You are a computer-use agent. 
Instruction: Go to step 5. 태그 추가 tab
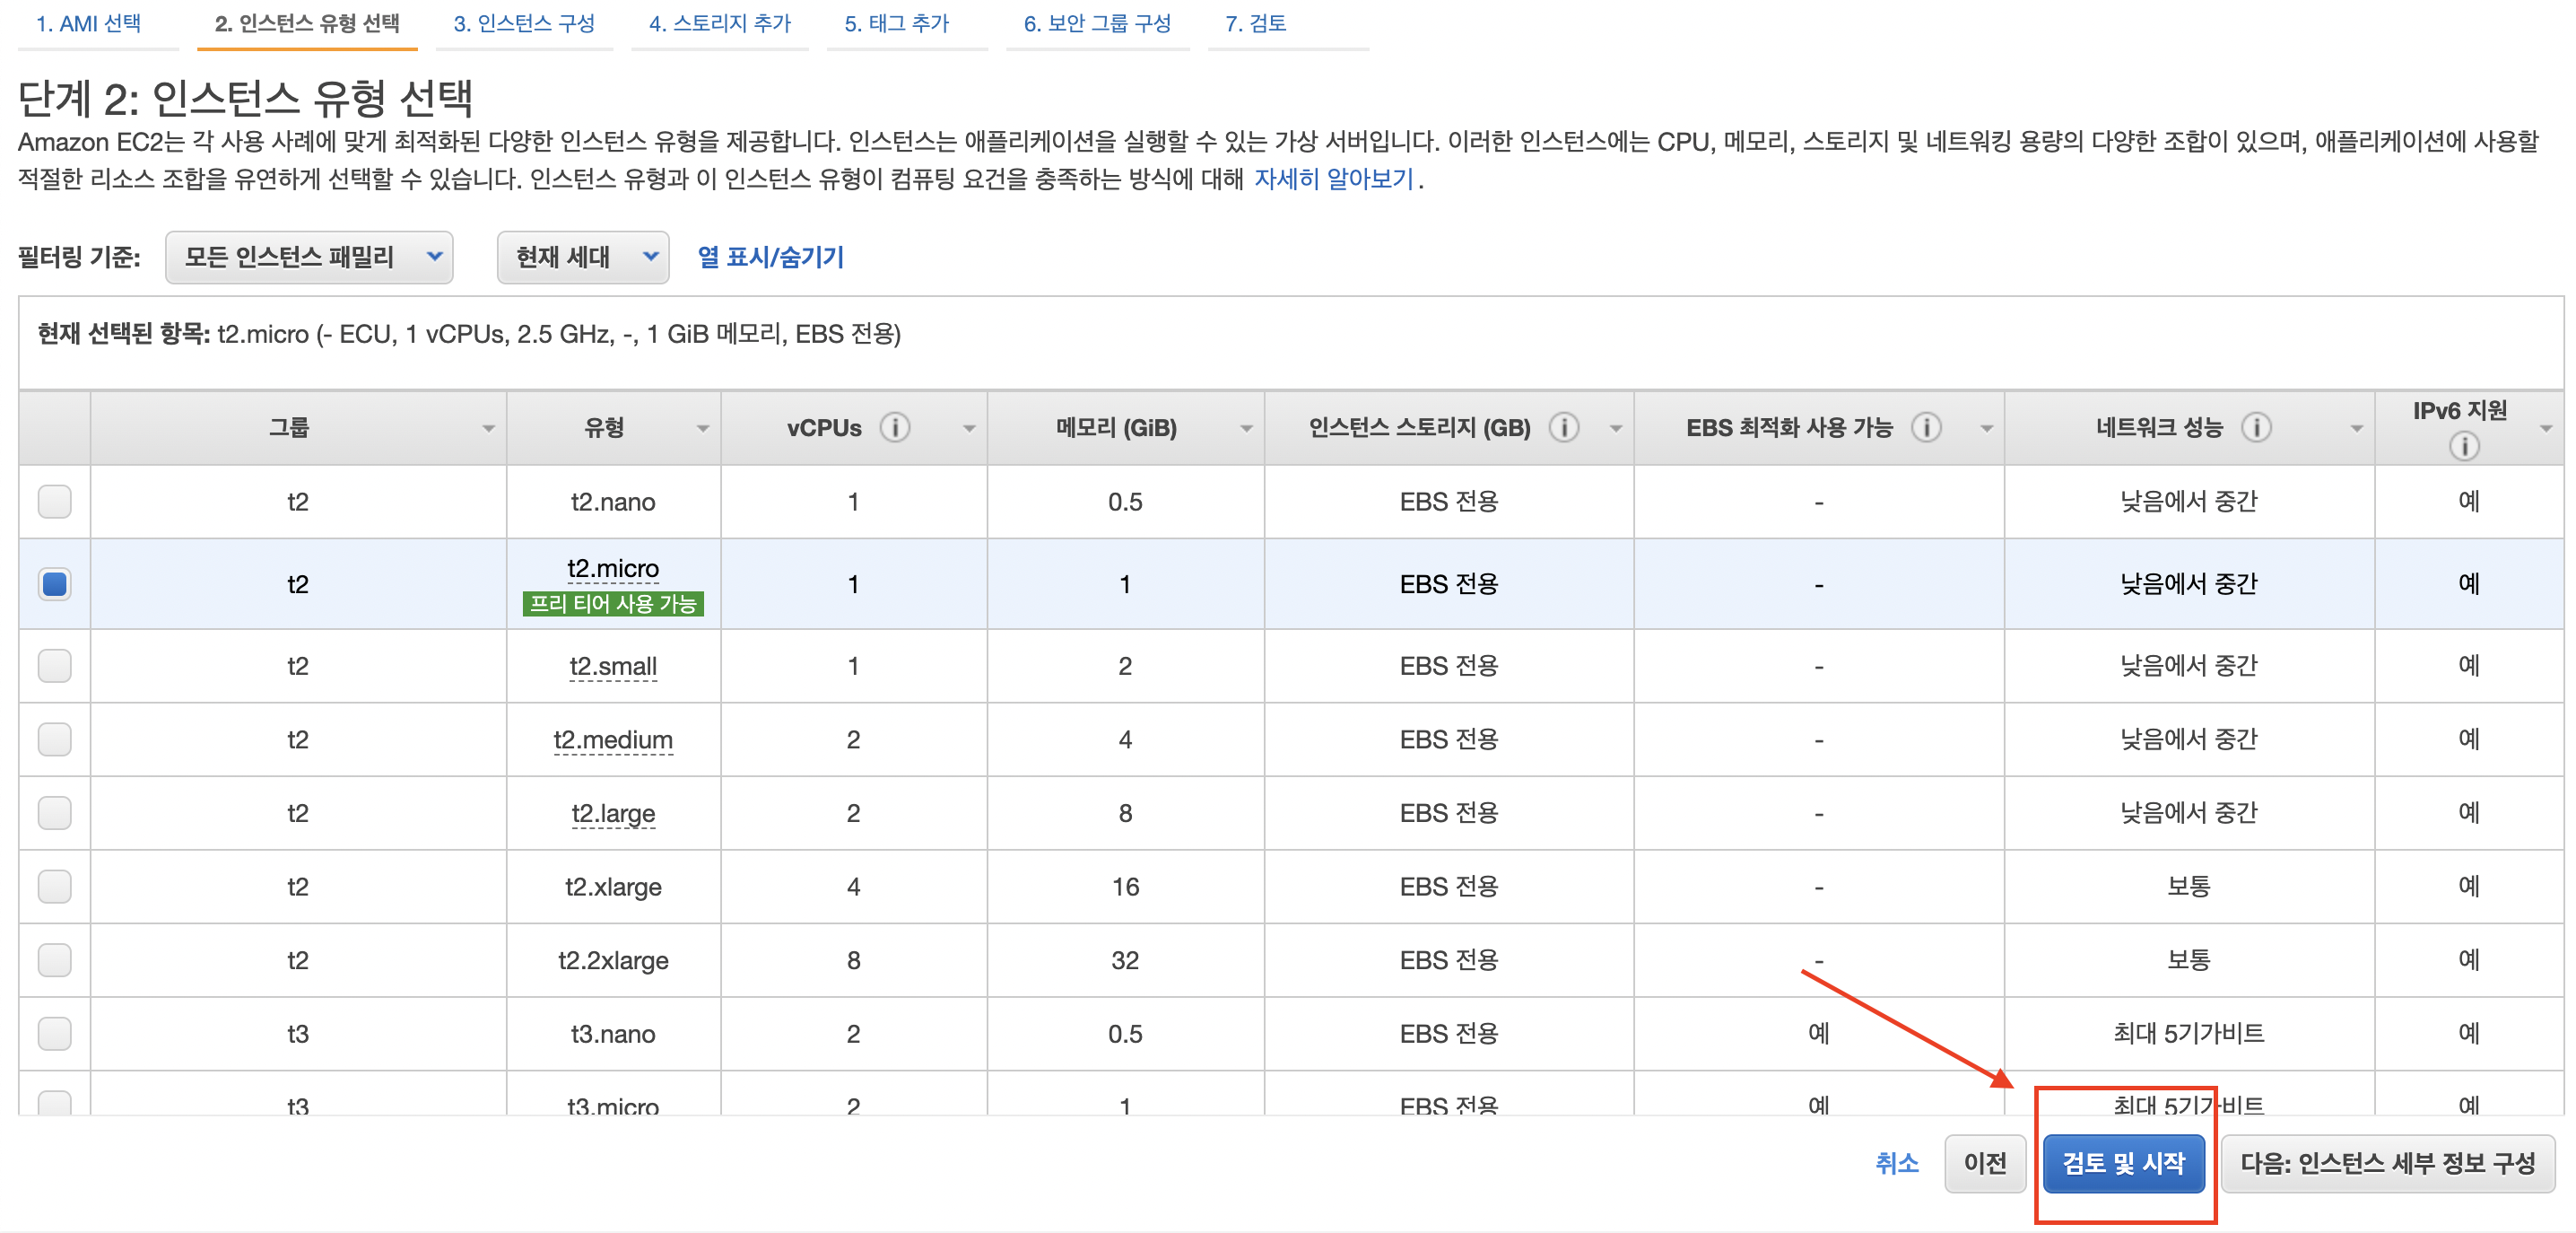pyautogui.click(x=897, y=23)
